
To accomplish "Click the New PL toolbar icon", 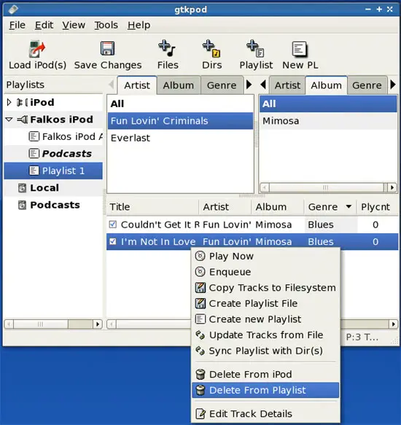I will click(x=300, y=49).
